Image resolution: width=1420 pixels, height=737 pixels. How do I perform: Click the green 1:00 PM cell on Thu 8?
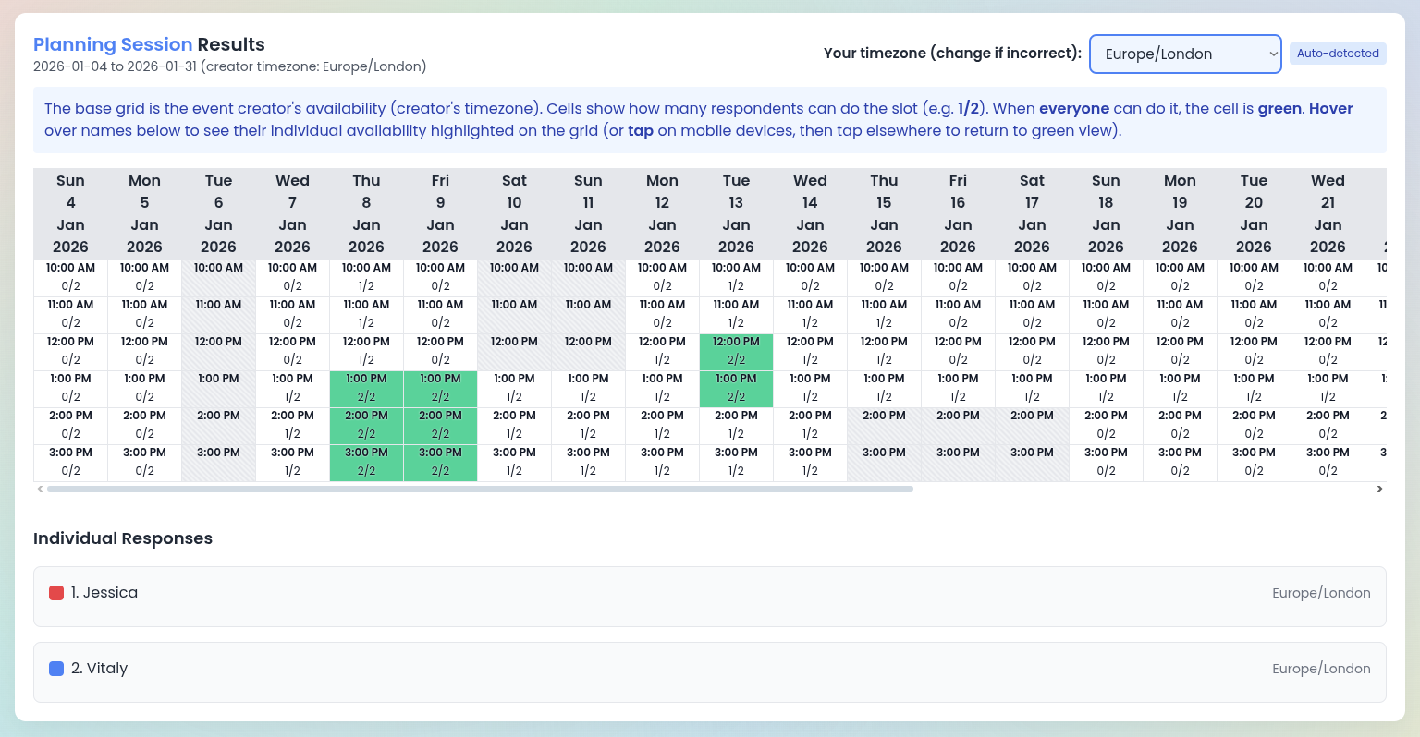point(366,389)
